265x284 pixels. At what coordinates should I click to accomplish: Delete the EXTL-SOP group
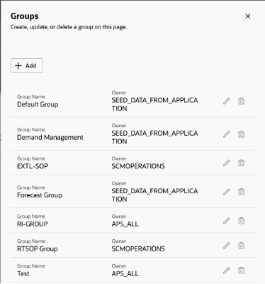241,163
